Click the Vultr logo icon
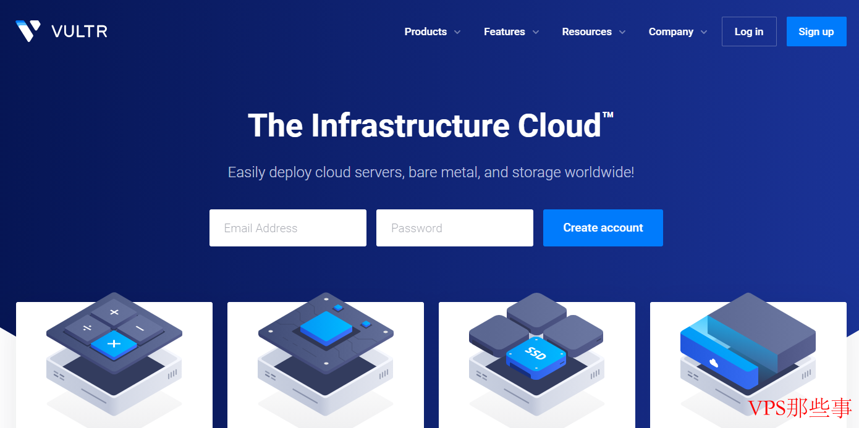 [x=28, y=31]
